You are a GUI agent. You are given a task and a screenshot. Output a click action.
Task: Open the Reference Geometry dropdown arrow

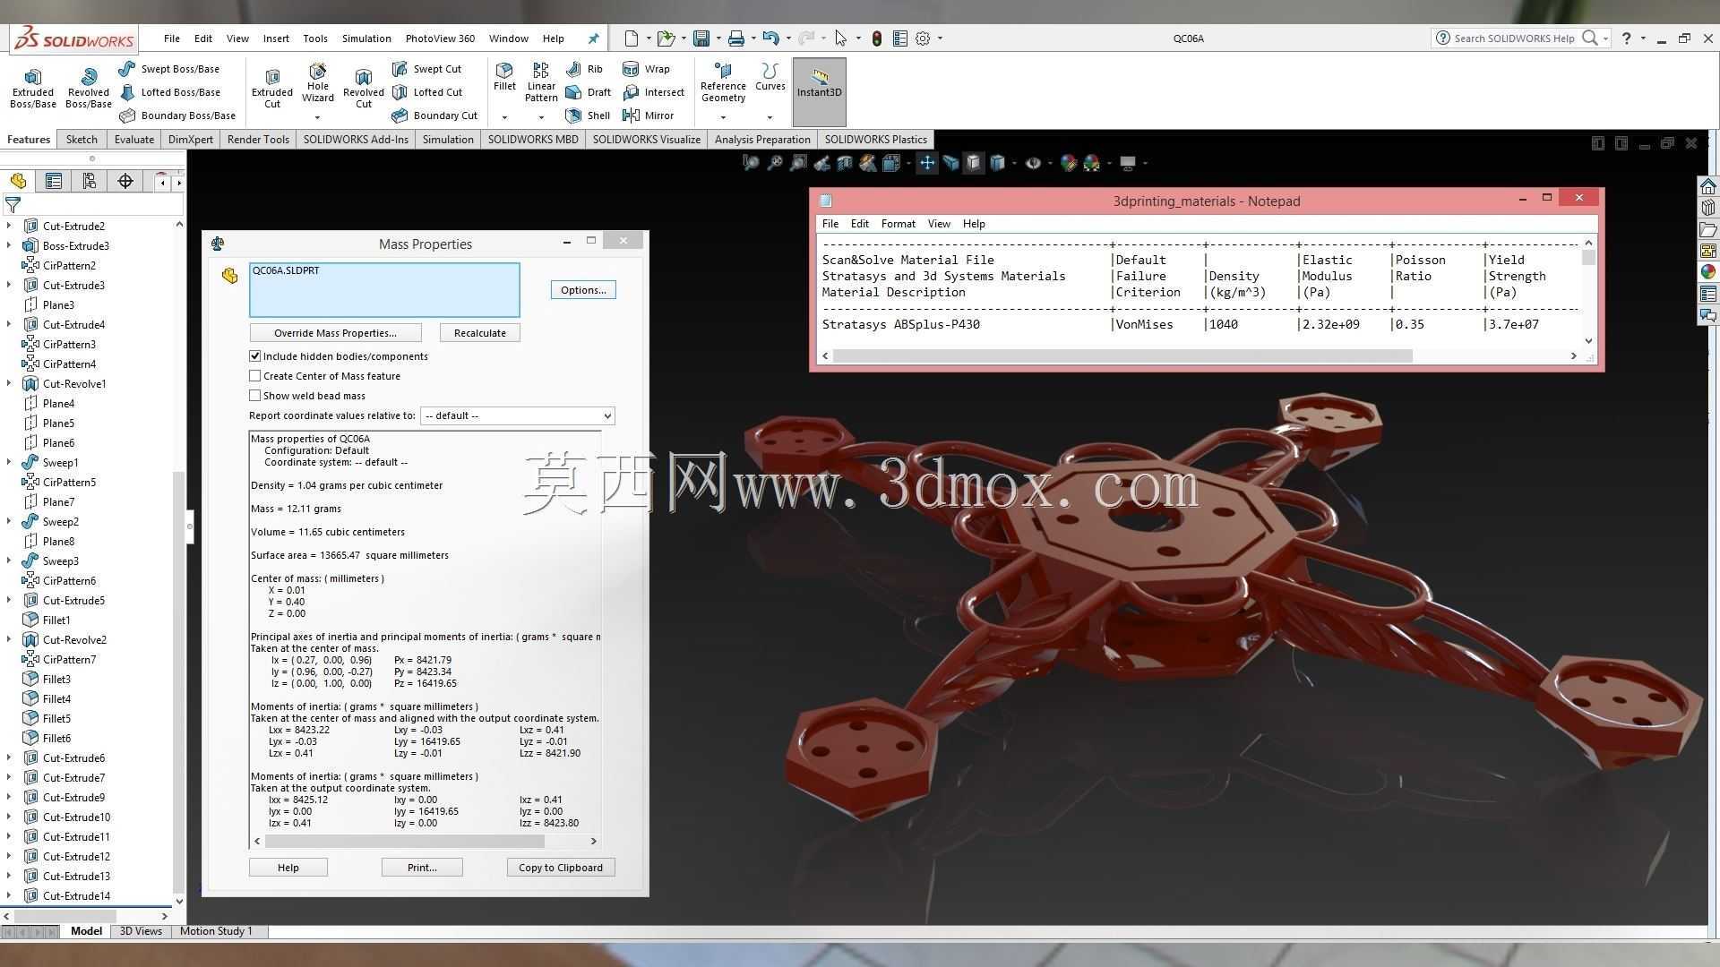pos(723,117)
